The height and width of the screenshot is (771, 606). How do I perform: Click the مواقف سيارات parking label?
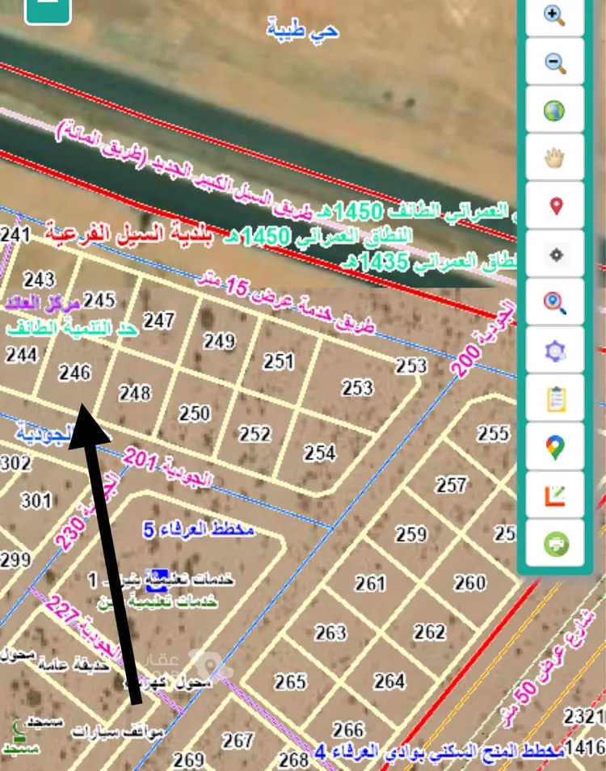tap(118, 732)
